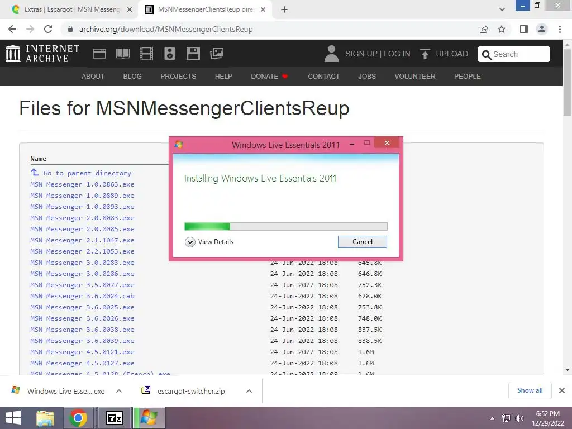The image size is (572, 429).
Task: Click the share page icon in address bar
Action: click(484, 29)
